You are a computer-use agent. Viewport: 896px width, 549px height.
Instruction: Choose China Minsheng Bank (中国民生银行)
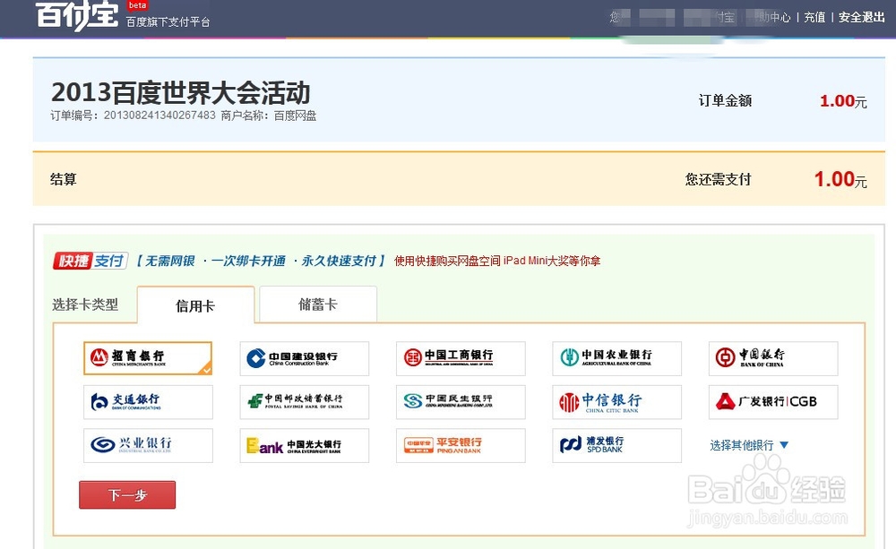pyautogui.click(x=461, y=401)
